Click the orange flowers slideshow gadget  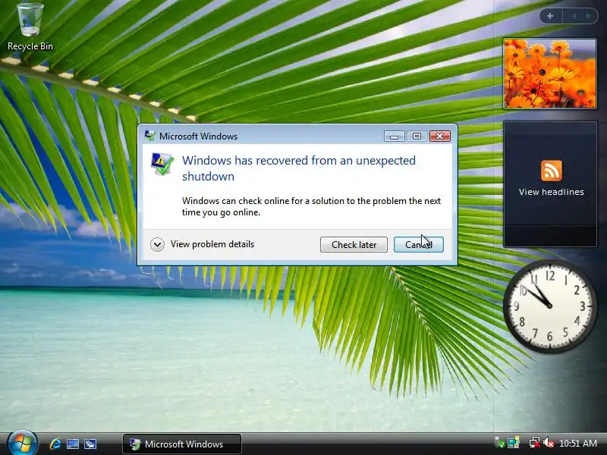coord(549,74)
